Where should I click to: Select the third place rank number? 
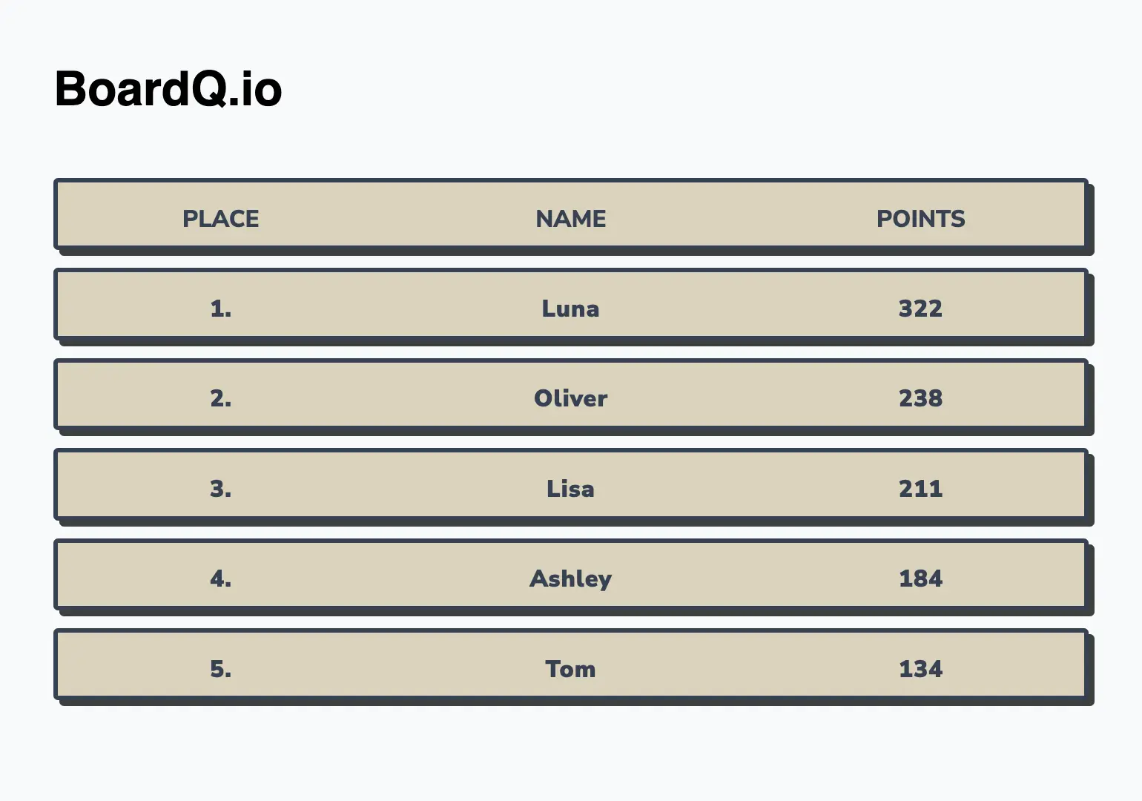tap(221, 489)
